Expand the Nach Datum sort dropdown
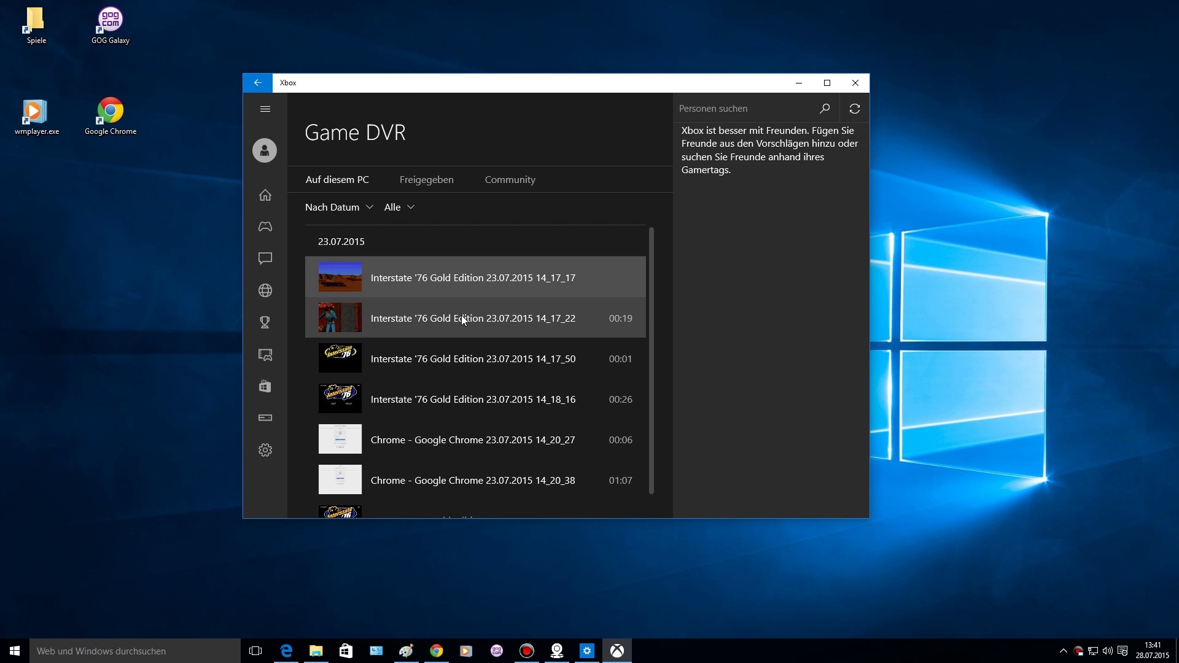1179x663 pixels. tap(339, 207)
